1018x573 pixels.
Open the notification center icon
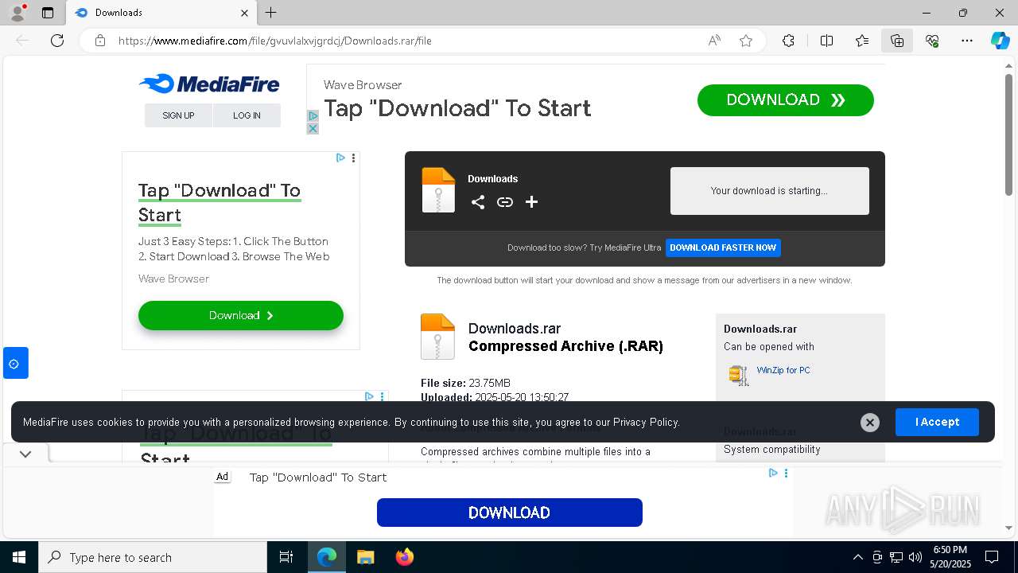[992, 557]
